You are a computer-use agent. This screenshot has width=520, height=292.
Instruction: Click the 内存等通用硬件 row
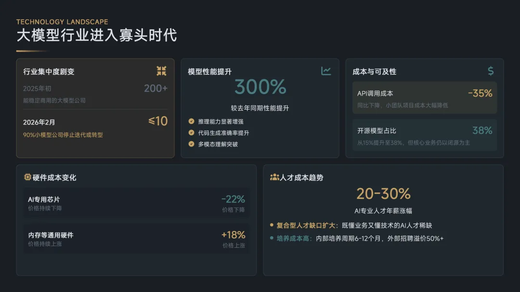point(136,239)
